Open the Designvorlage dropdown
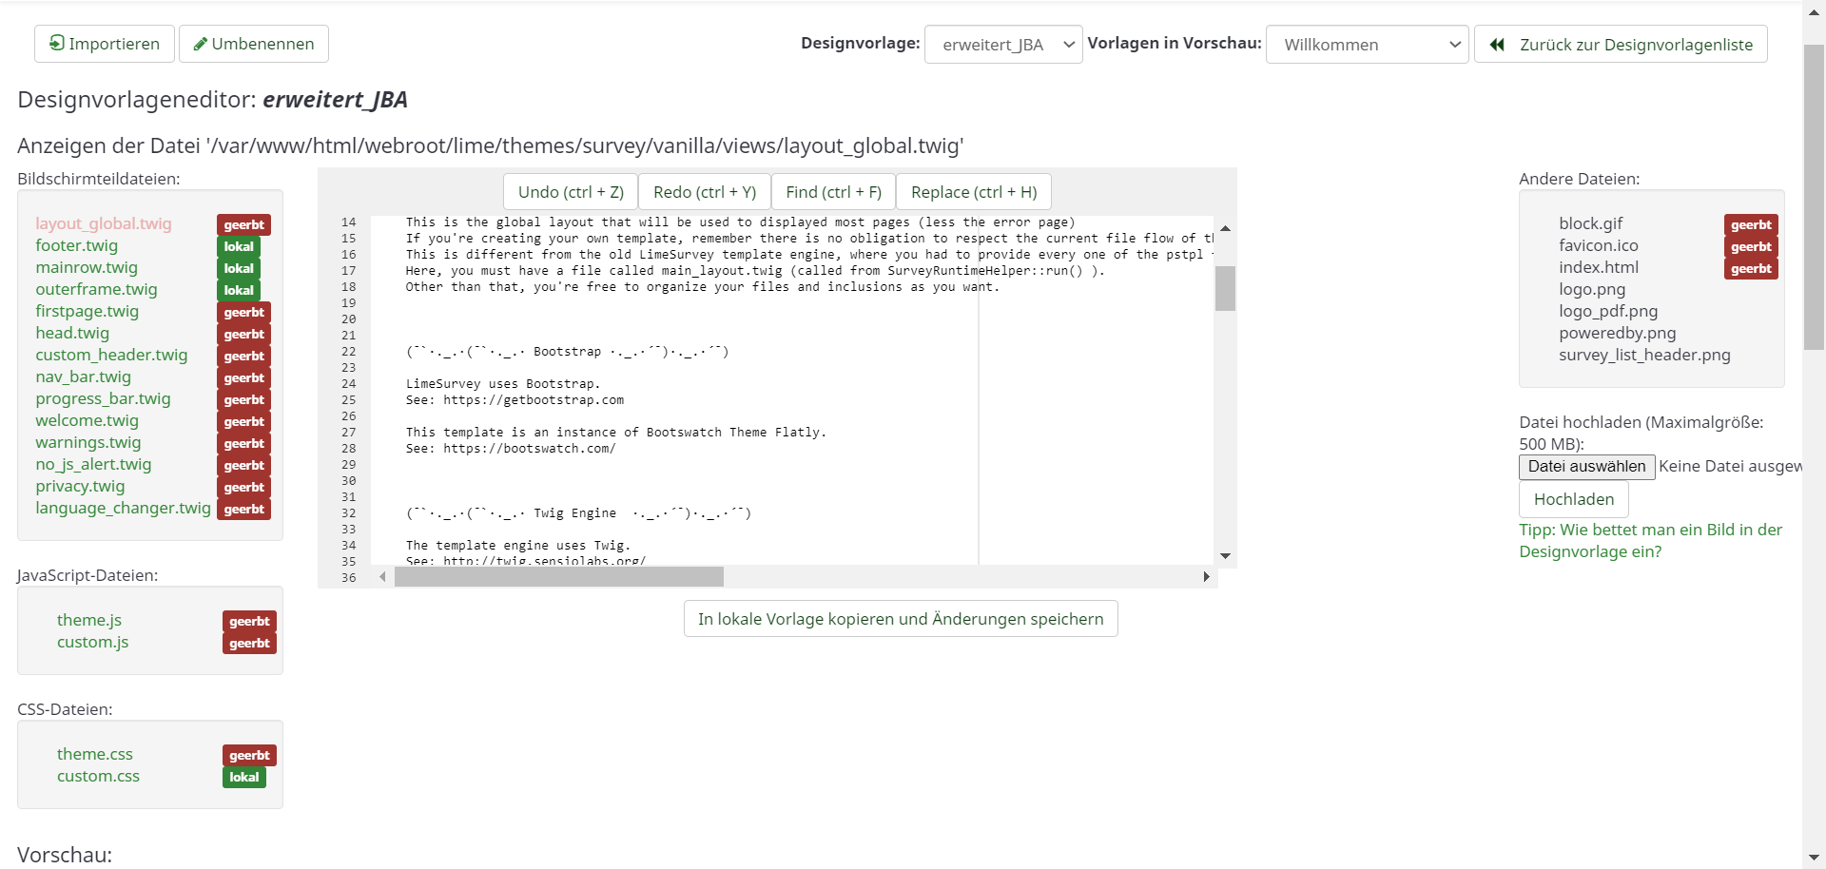 (1002, 45)
